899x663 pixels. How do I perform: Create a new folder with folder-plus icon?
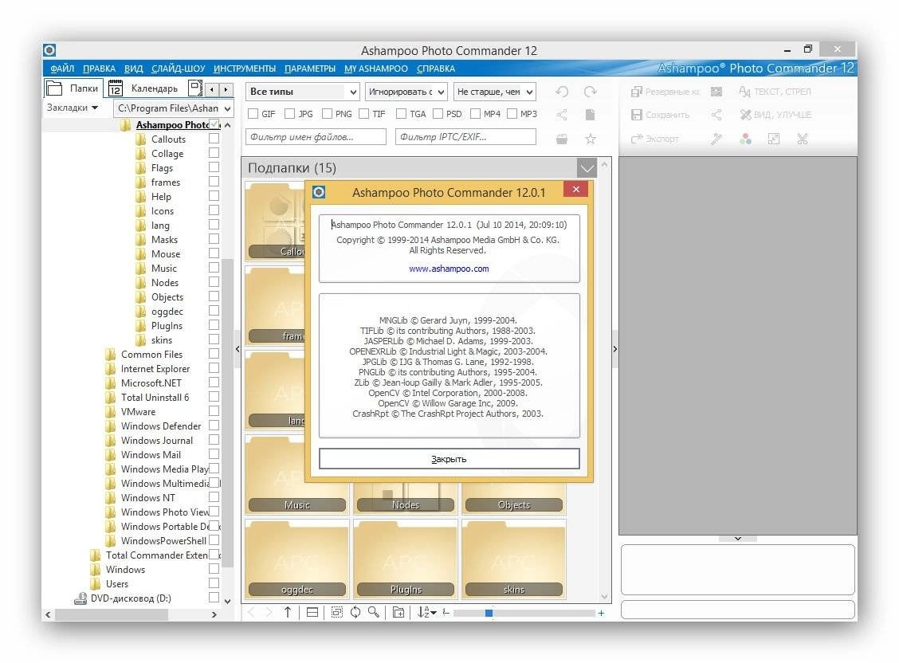(x=398, y=613)
